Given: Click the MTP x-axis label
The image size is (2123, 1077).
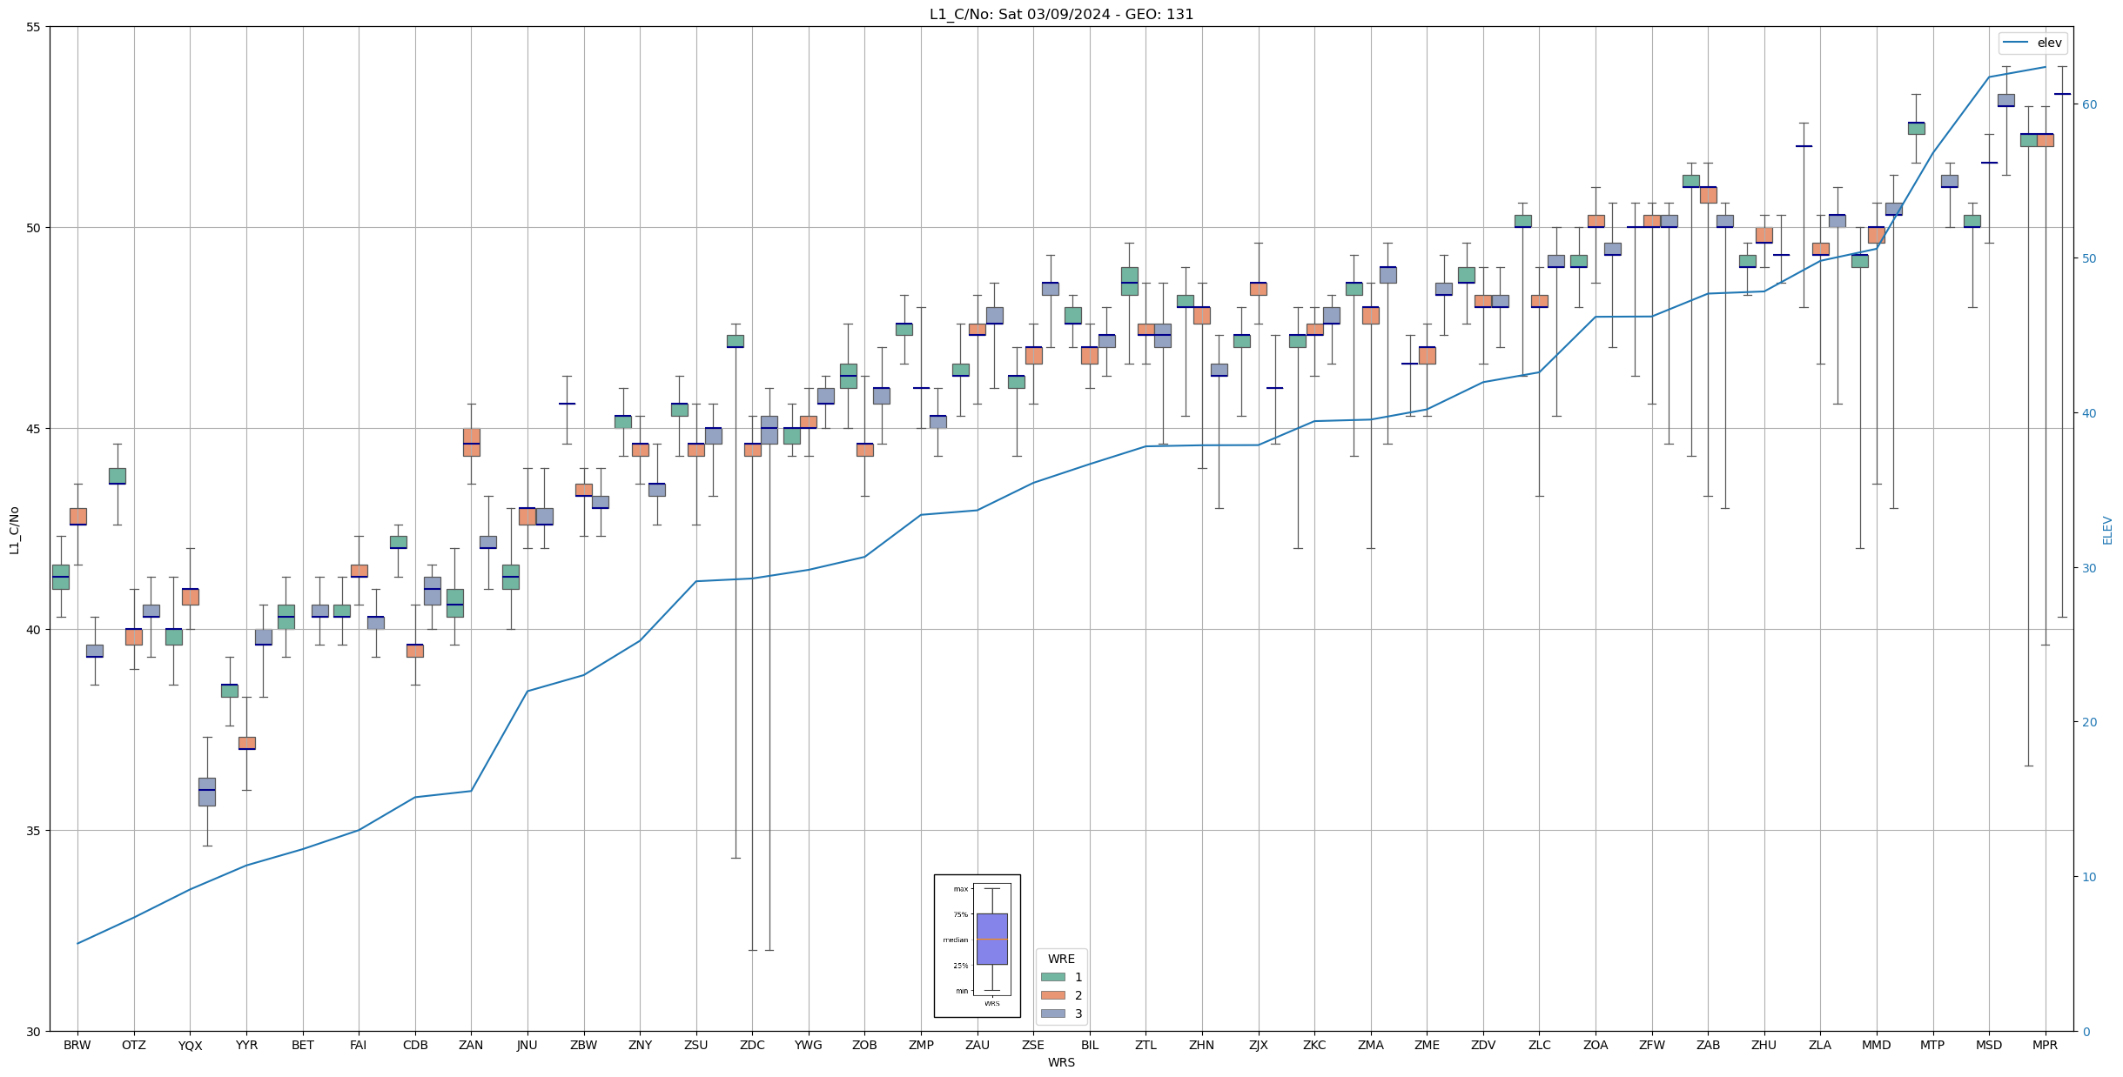Looking at the screenshot, I should [x=1932, y=1046].
